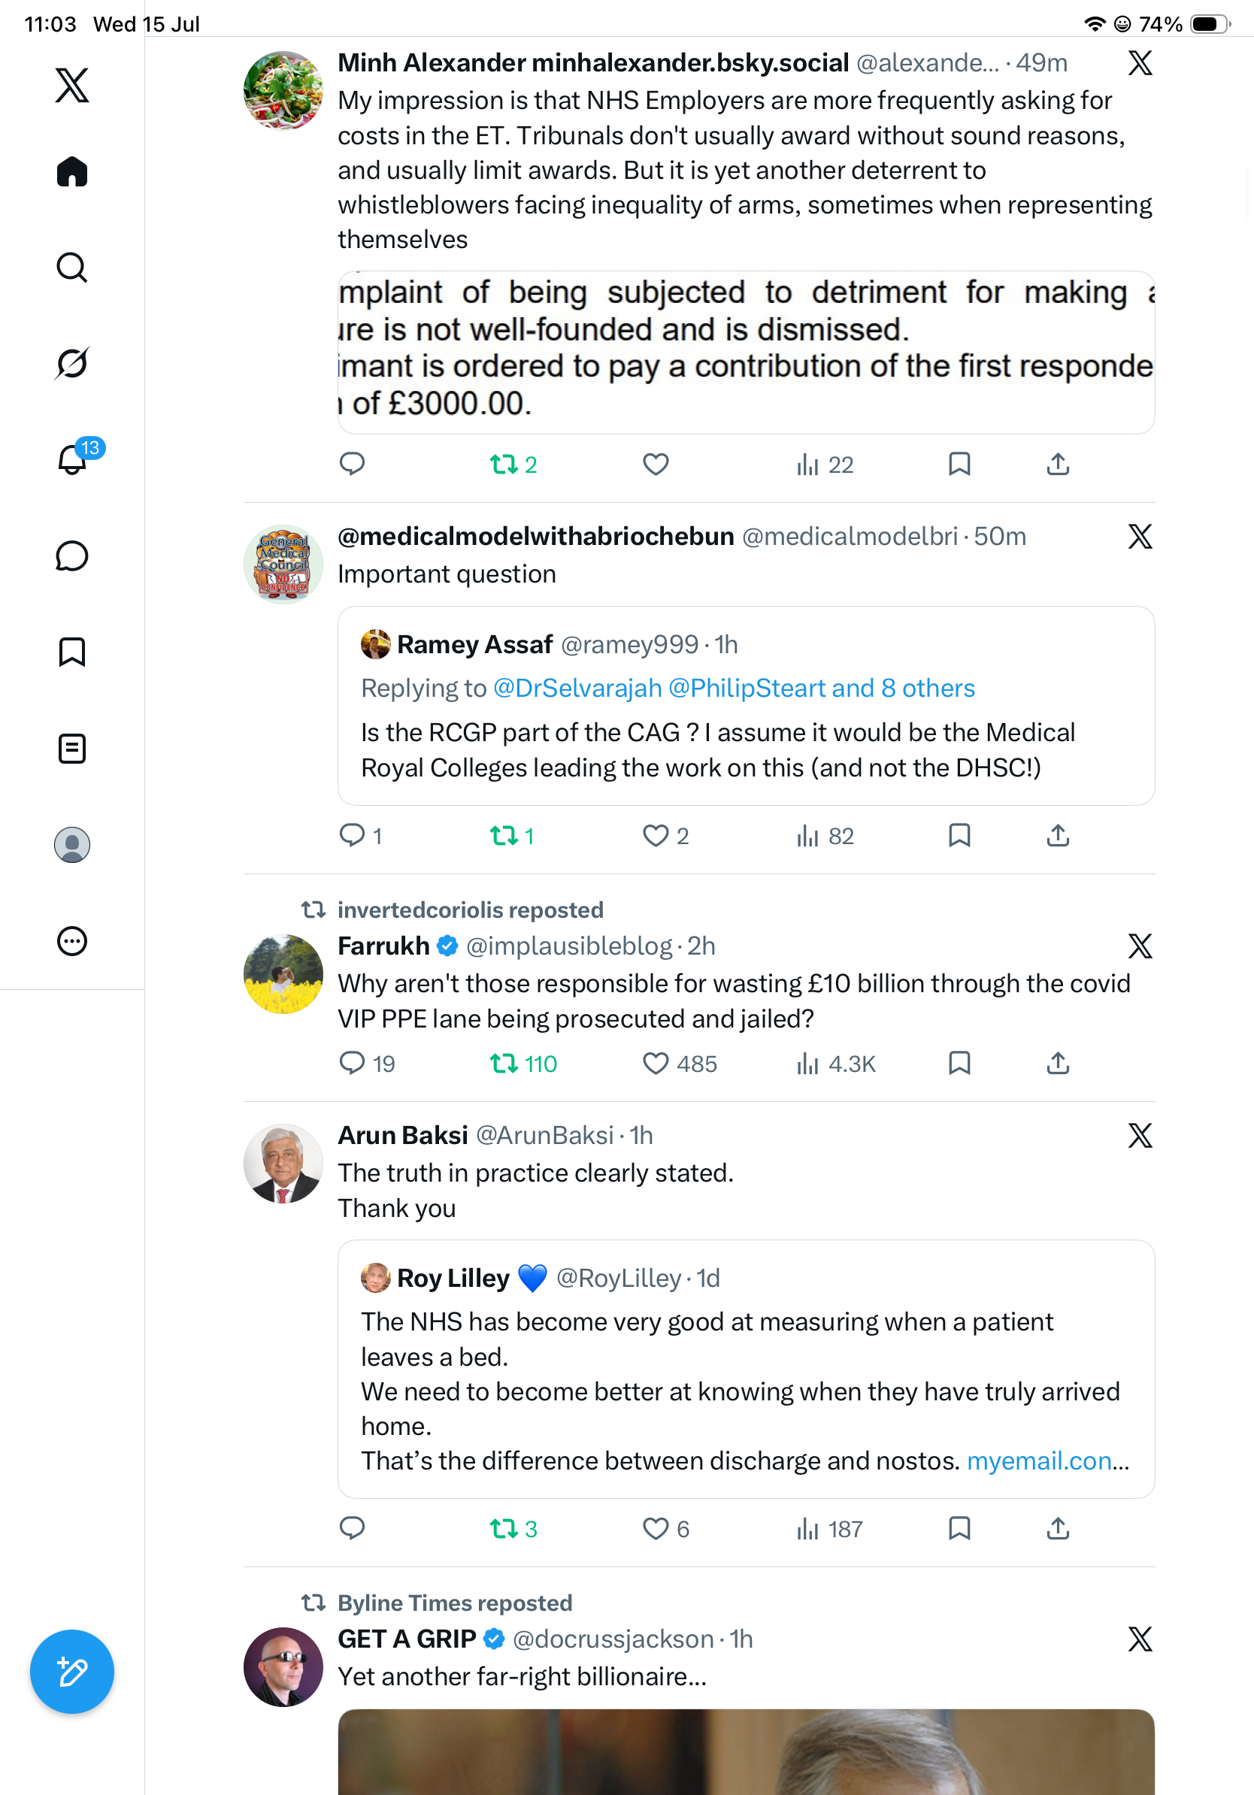
Task: Tap the blue compose post button
Action: 72,1672
